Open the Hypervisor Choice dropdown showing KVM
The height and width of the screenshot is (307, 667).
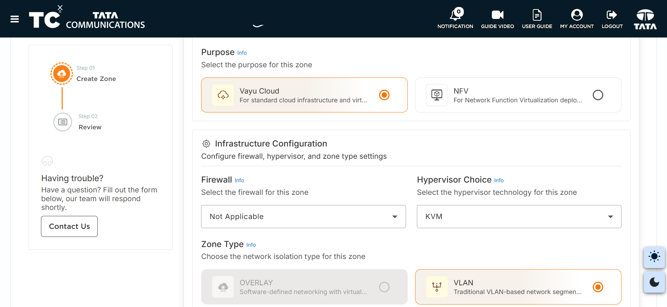tap(519, 217)
